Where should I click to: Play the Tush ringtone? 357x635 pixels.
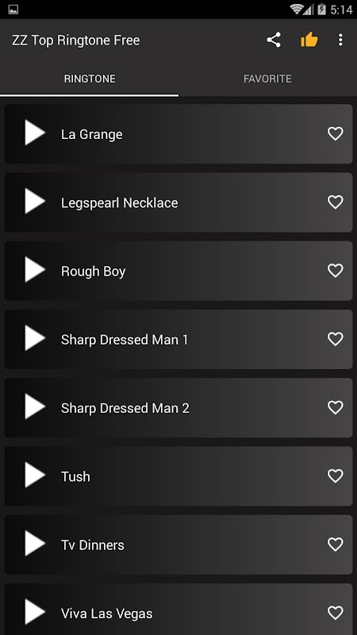(35, 475)
